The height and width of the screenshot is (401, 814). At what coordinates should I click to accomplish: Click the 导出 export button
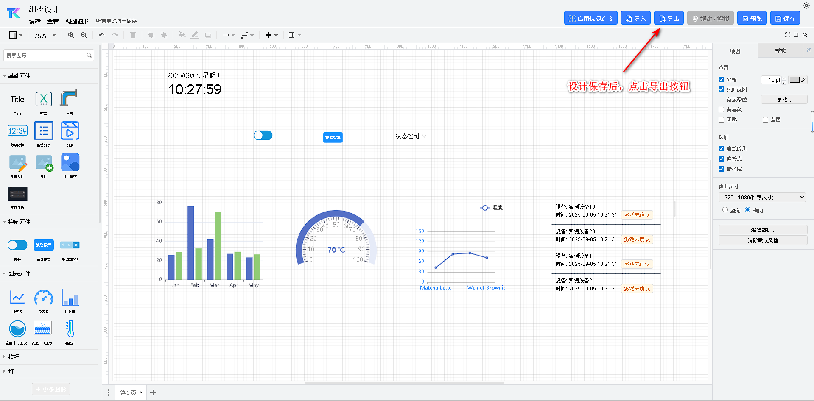669,18
